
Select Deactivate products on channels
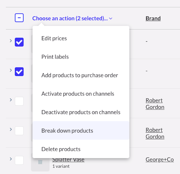point(81,112)
